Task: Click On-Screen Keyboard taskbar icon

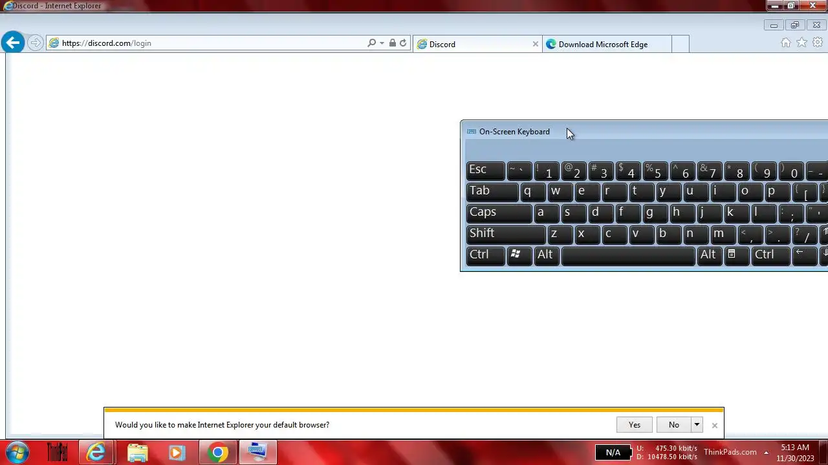Action: pos(257,452)
